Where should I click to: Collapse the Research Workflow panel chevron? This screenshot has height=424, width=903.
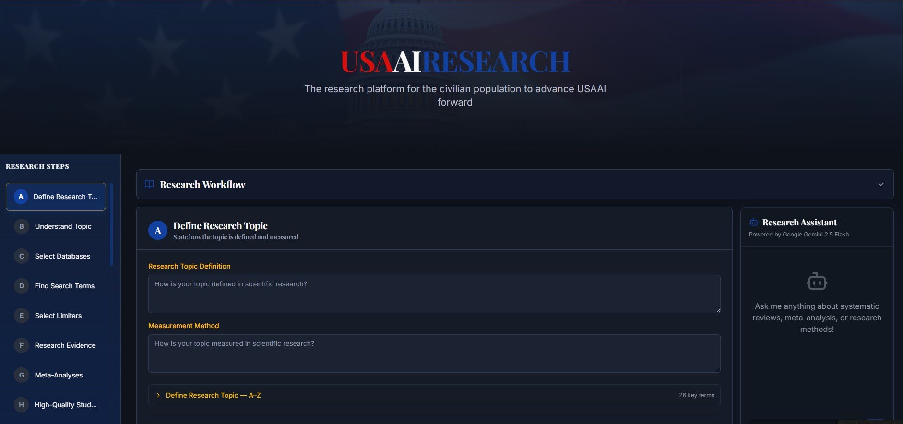click(x=880, y=184)
